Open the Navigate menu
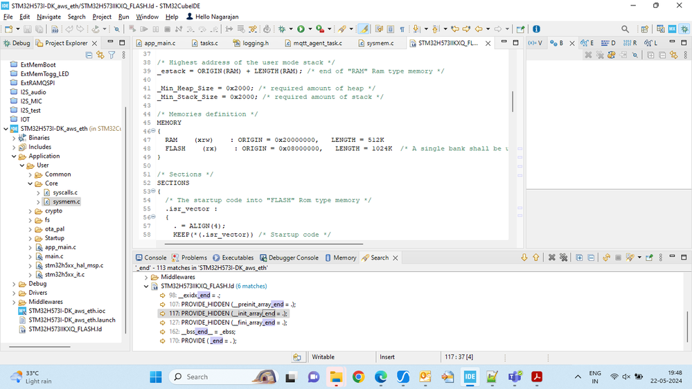Screen dimensions: 692x389 click(x=48, y=17)
